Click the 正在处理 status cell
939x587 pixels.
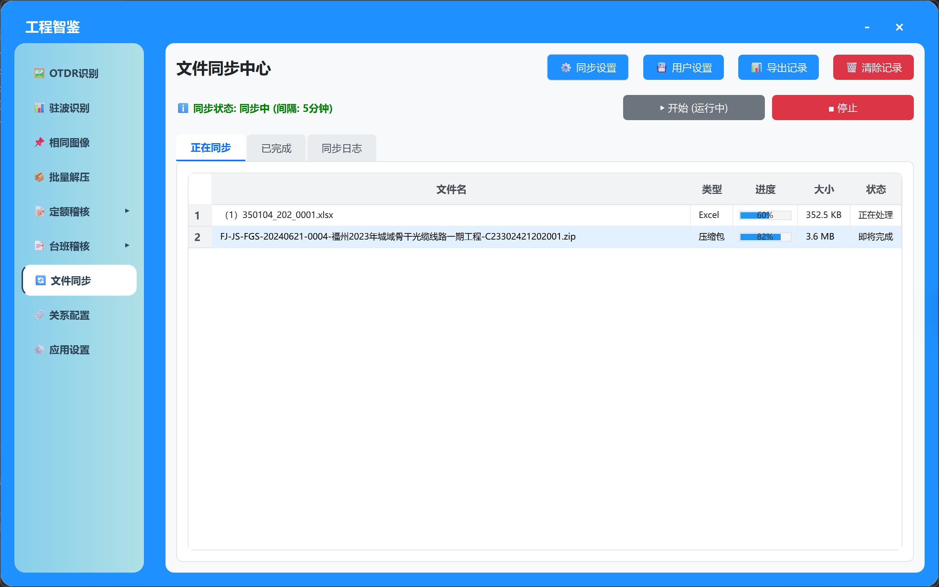coord(876,215)
